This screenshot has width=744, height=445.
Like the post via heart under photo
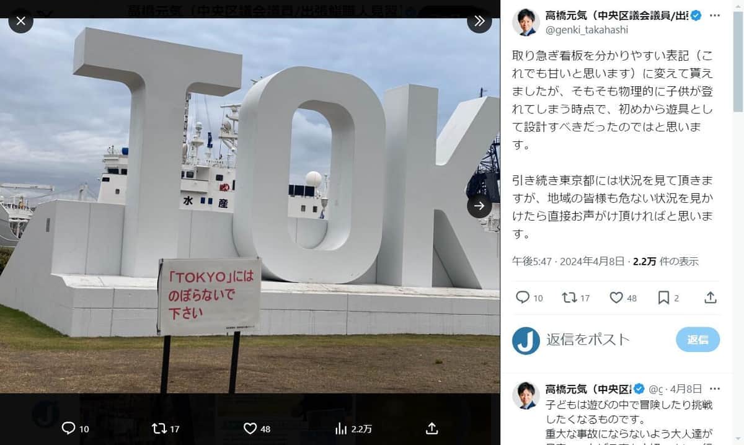click(x=250, y=428)
